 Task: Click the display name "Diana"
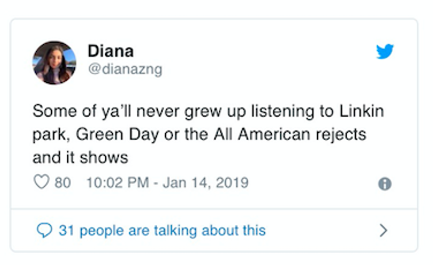(110, 51)
